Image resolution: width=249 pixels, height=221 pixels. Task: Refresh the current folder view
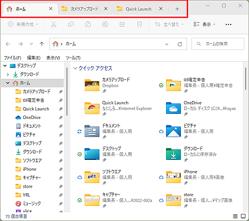point(180,44)
